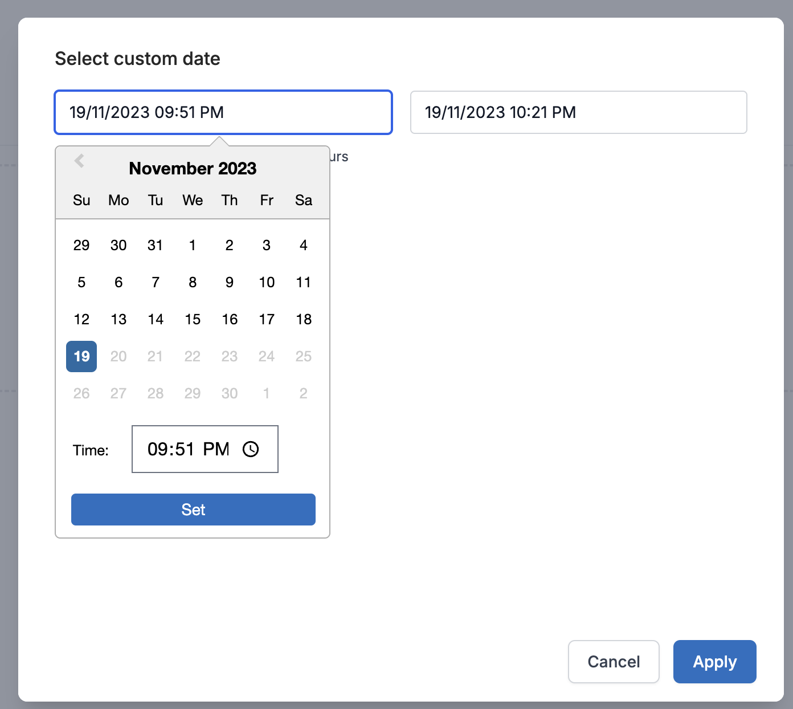
Task: Select day 2 in first row
Action: tap(230, 245)
